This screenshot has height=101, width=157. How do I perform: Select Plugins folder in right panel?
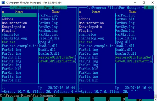[85, 30]
